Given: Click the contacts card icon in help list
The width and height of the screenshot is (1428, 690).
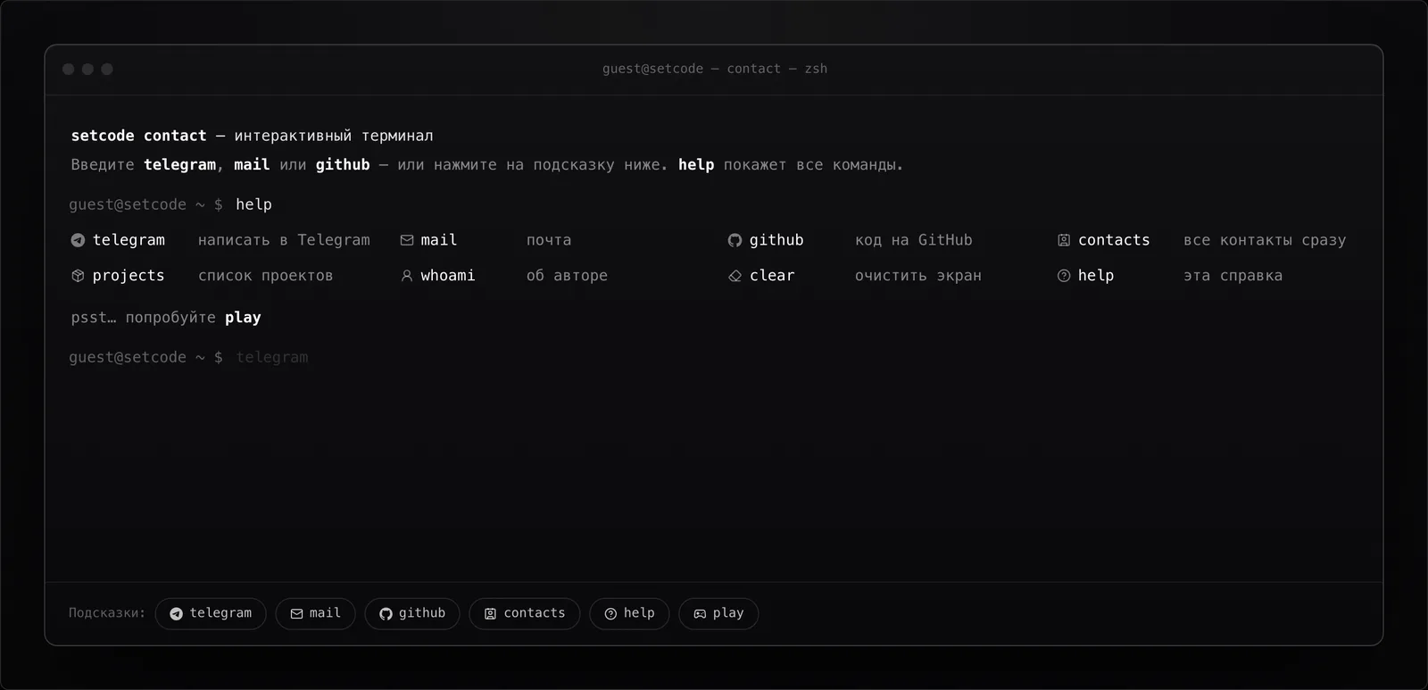Looking at the screenshot, I should pos(1064,240).
